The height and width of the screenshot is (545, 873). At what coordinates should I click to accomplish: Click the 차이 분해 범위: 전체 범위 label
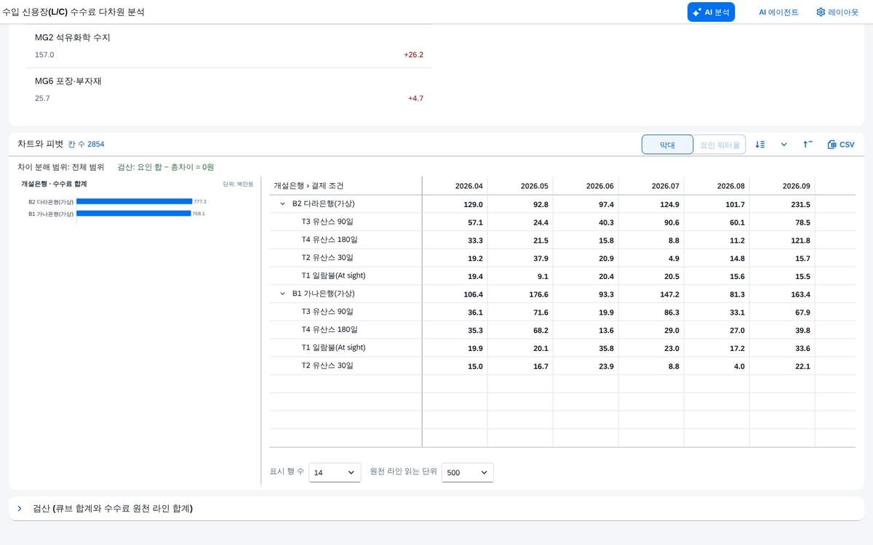click(x=61, y=167)
